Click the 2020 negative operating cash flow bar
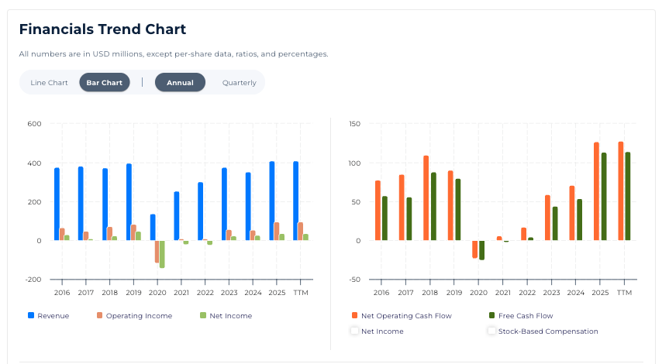Image resolution: width=669 pixels, height=364 pixels. 475,249
